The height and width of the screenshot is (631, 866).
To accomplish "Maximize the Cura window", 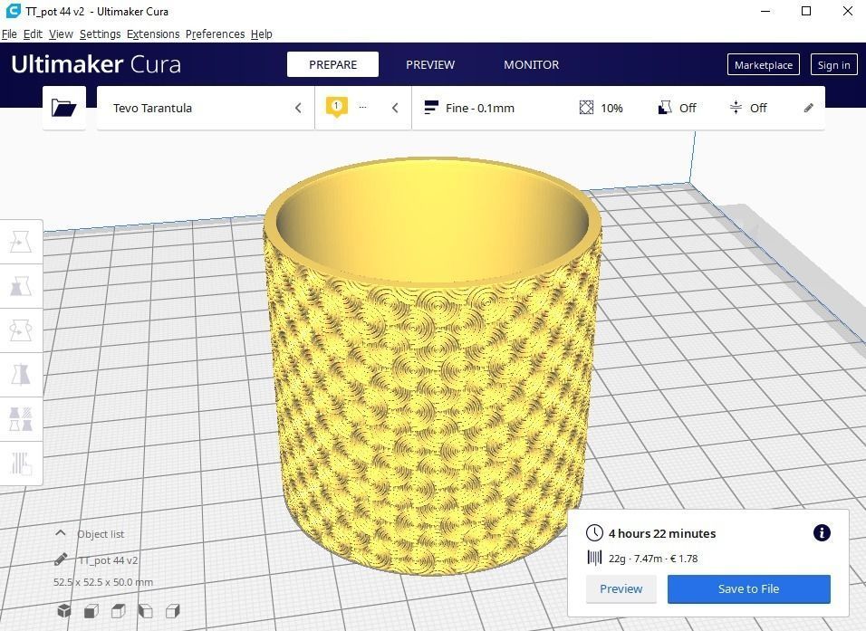I will point(806,11).
